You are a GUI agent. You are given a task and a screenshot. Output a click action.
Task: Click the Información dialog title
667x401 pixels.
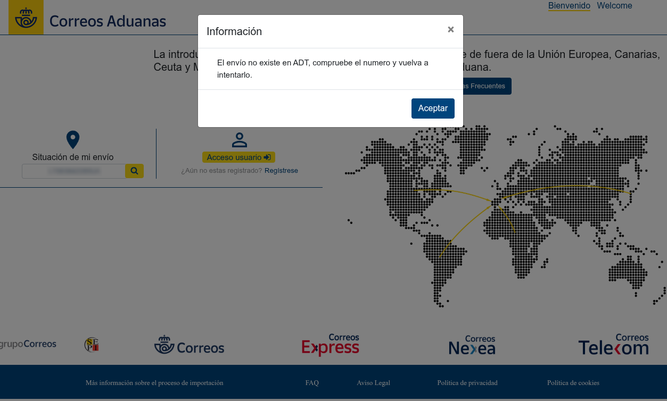(234, 31)
